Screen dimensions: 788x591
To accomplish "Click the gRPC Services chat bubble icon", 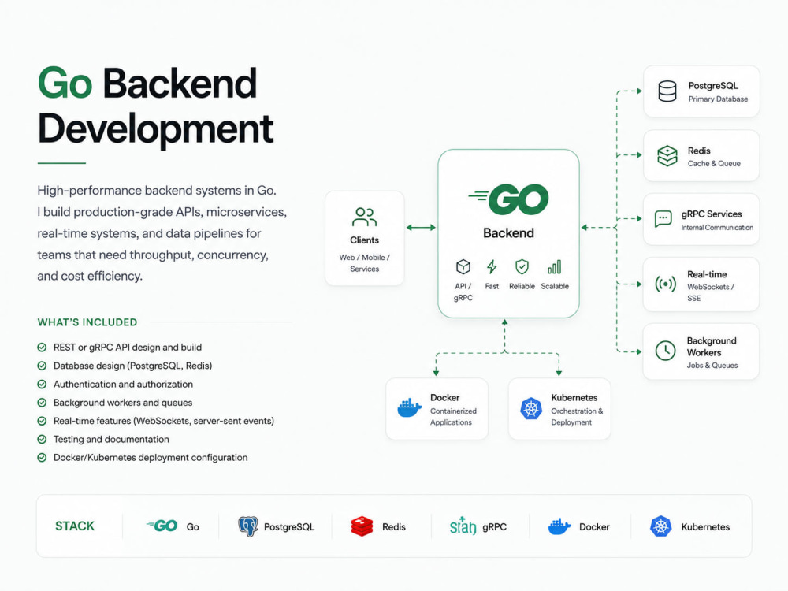I will point(663,218).
